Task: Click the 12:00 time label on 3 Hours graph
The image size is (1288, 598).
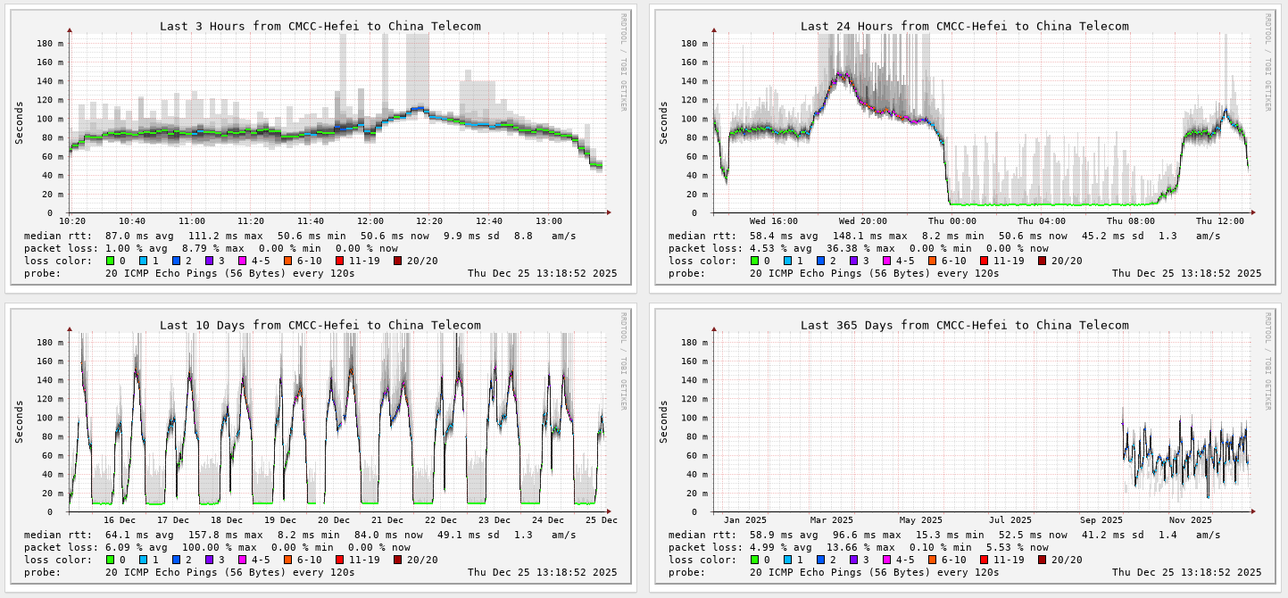Action: (370, 221)
